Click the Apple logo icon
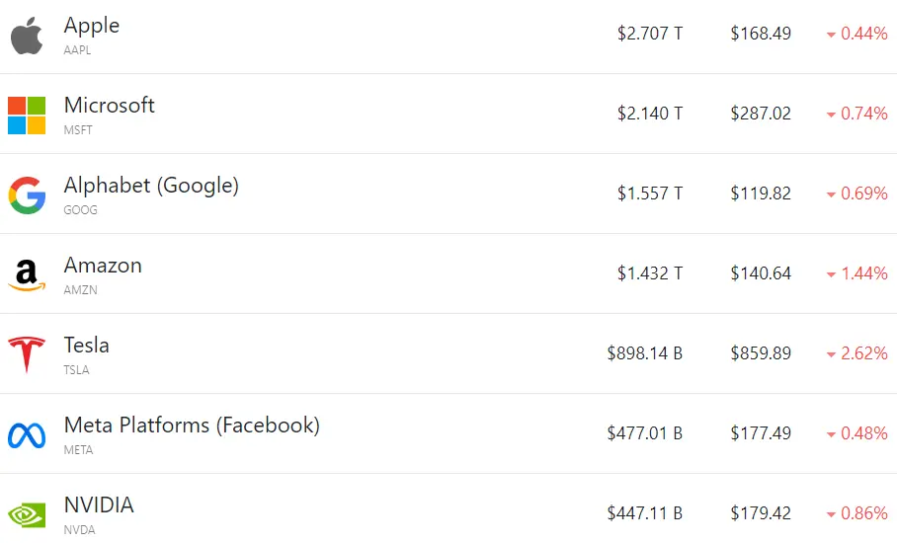The image size is (897, 543). click(27, 36)
